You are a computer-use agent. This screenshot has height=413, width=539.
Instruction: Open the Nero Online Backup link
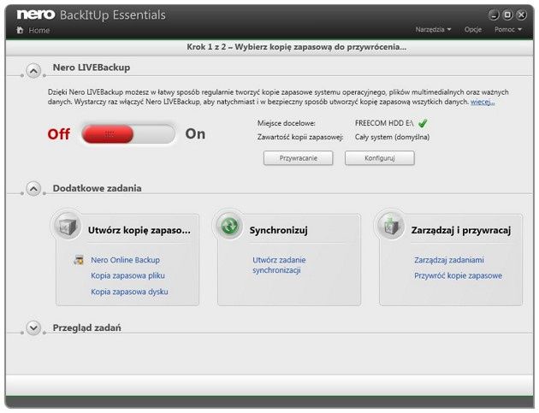[125, 260]
